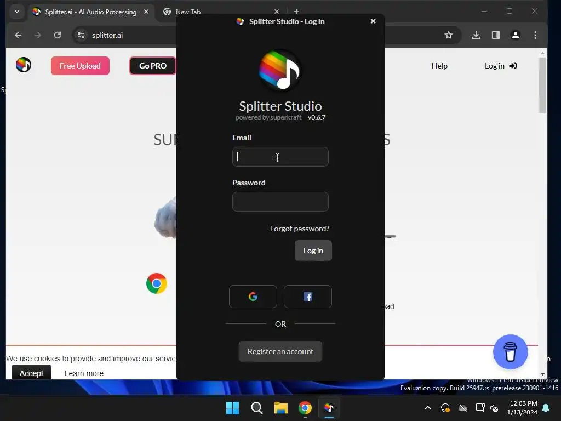Go back in Chrome
Image resolution: width=561 pixels, height=421 pixels.
(x=18, y=35)
